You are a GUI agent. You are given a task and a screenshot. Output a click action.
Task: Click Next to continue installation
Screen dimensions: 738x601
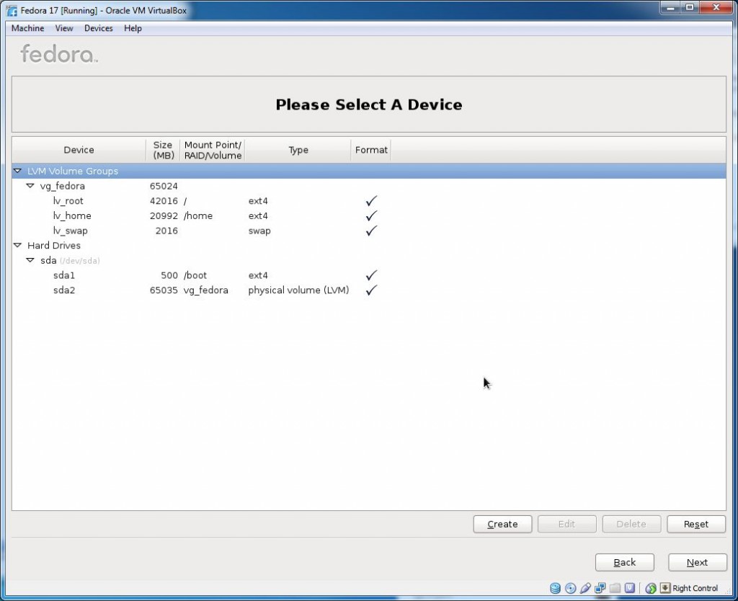point(697,562)
